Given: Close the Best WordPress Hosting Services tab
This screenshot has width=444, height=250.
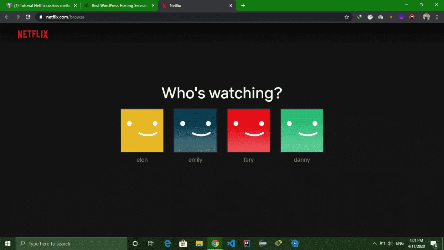Looking at the screenshot, I should [153, 6].
